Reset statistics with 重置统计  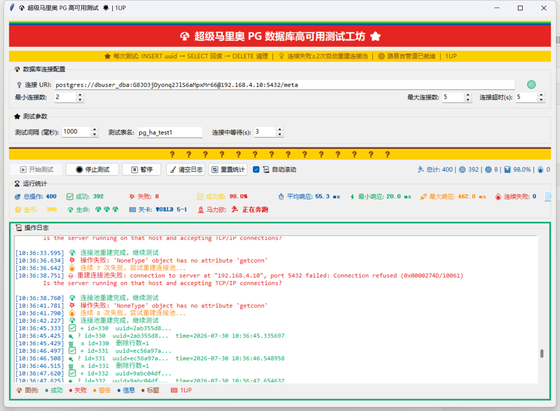[228, 169]
